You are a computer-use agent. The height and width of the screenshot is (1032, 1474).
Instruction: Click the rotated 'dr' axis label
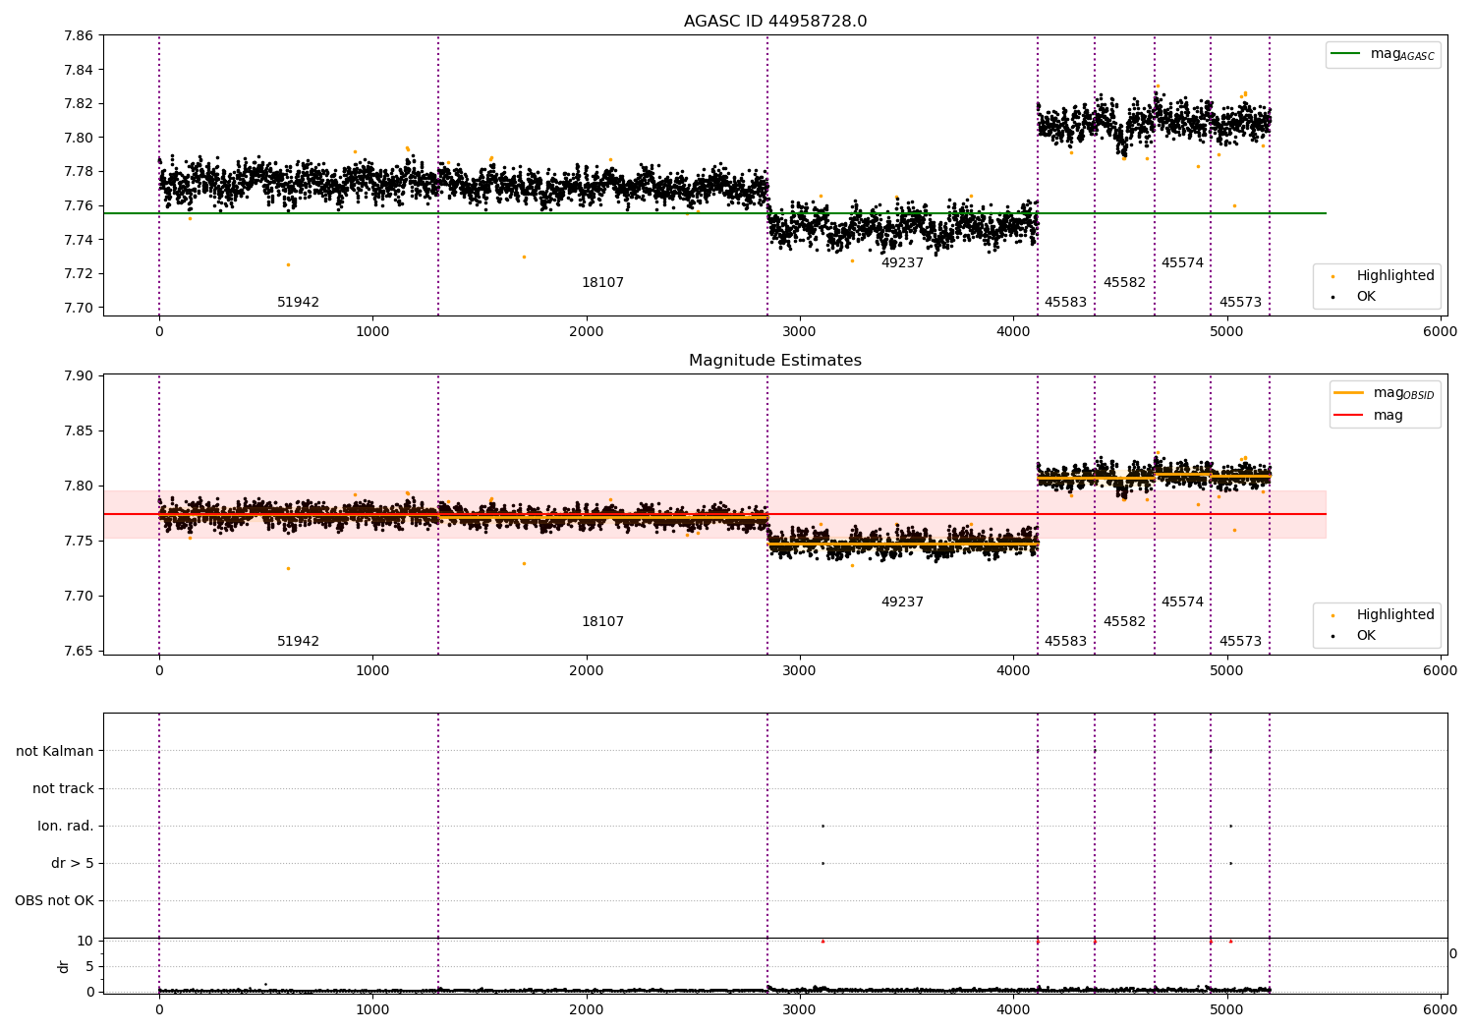pyautogui.click(x=64, y=966)
